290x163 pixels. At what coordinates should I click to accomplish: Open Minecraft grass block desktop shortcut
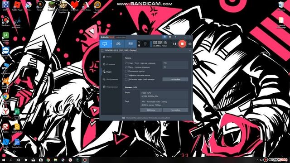coord(51,6)
